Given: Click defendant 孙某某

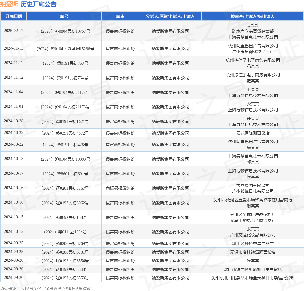Looking at the screenshot, I should click(x=253, y=118).
